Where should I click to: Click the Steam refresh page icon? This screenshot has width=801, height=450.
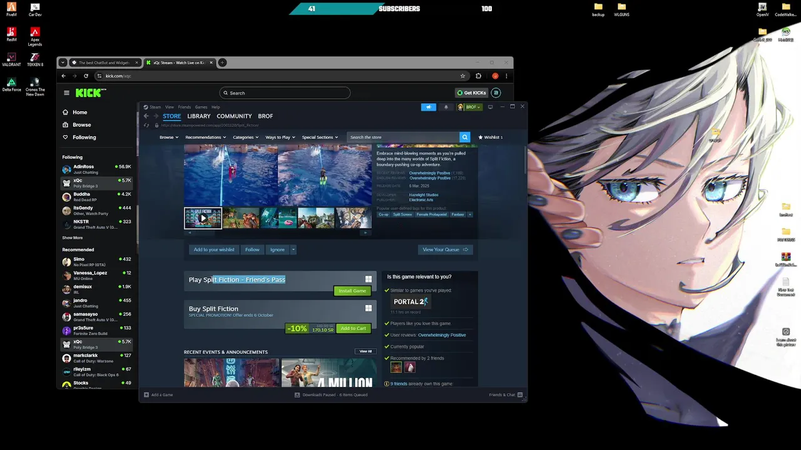click(146, 125)
